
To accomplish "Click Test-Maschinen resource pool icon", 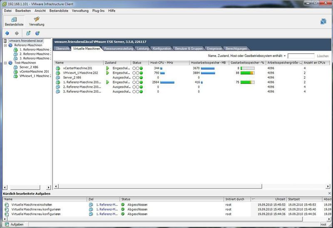I will (x=10, y=63).
